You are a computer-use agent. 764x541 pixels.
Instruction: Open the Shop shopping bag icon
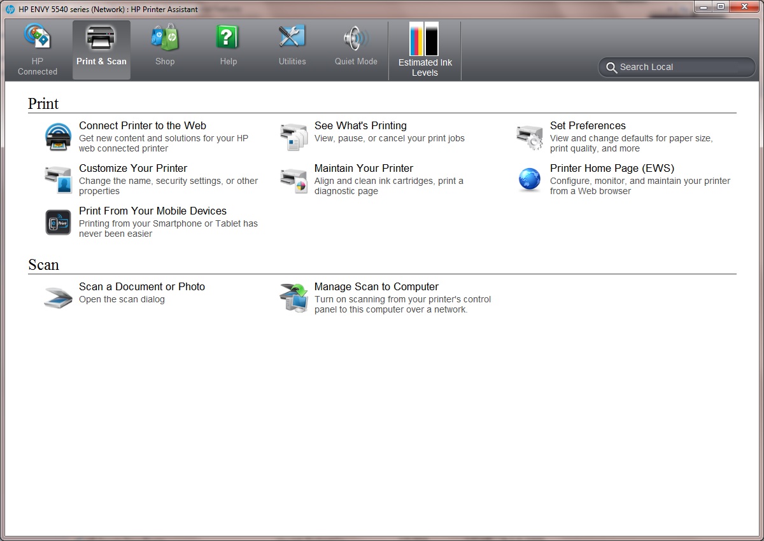pyautogui.click(x=165, y=38)
